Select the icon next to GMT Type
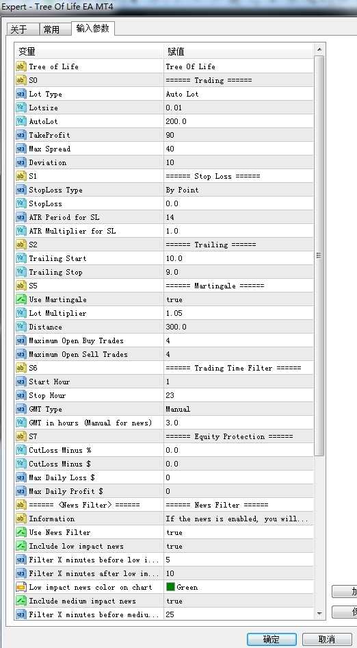Screen dimensions: 357x648 (21, 409)
